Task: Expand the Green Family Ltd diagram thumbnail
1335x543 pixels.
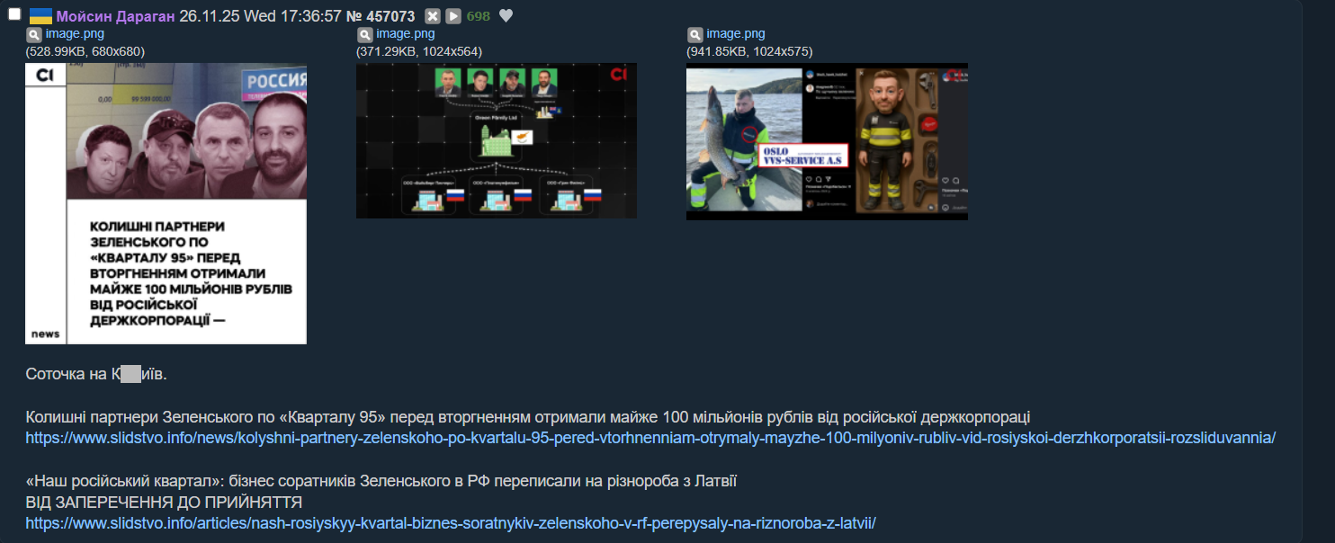Action: click(x=496, y=140)
